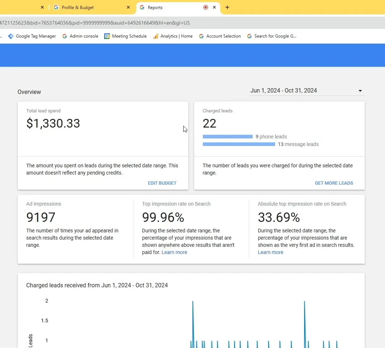
Task: Click the Analytics Home bookmark chart icon
Action: click(155, 36)
